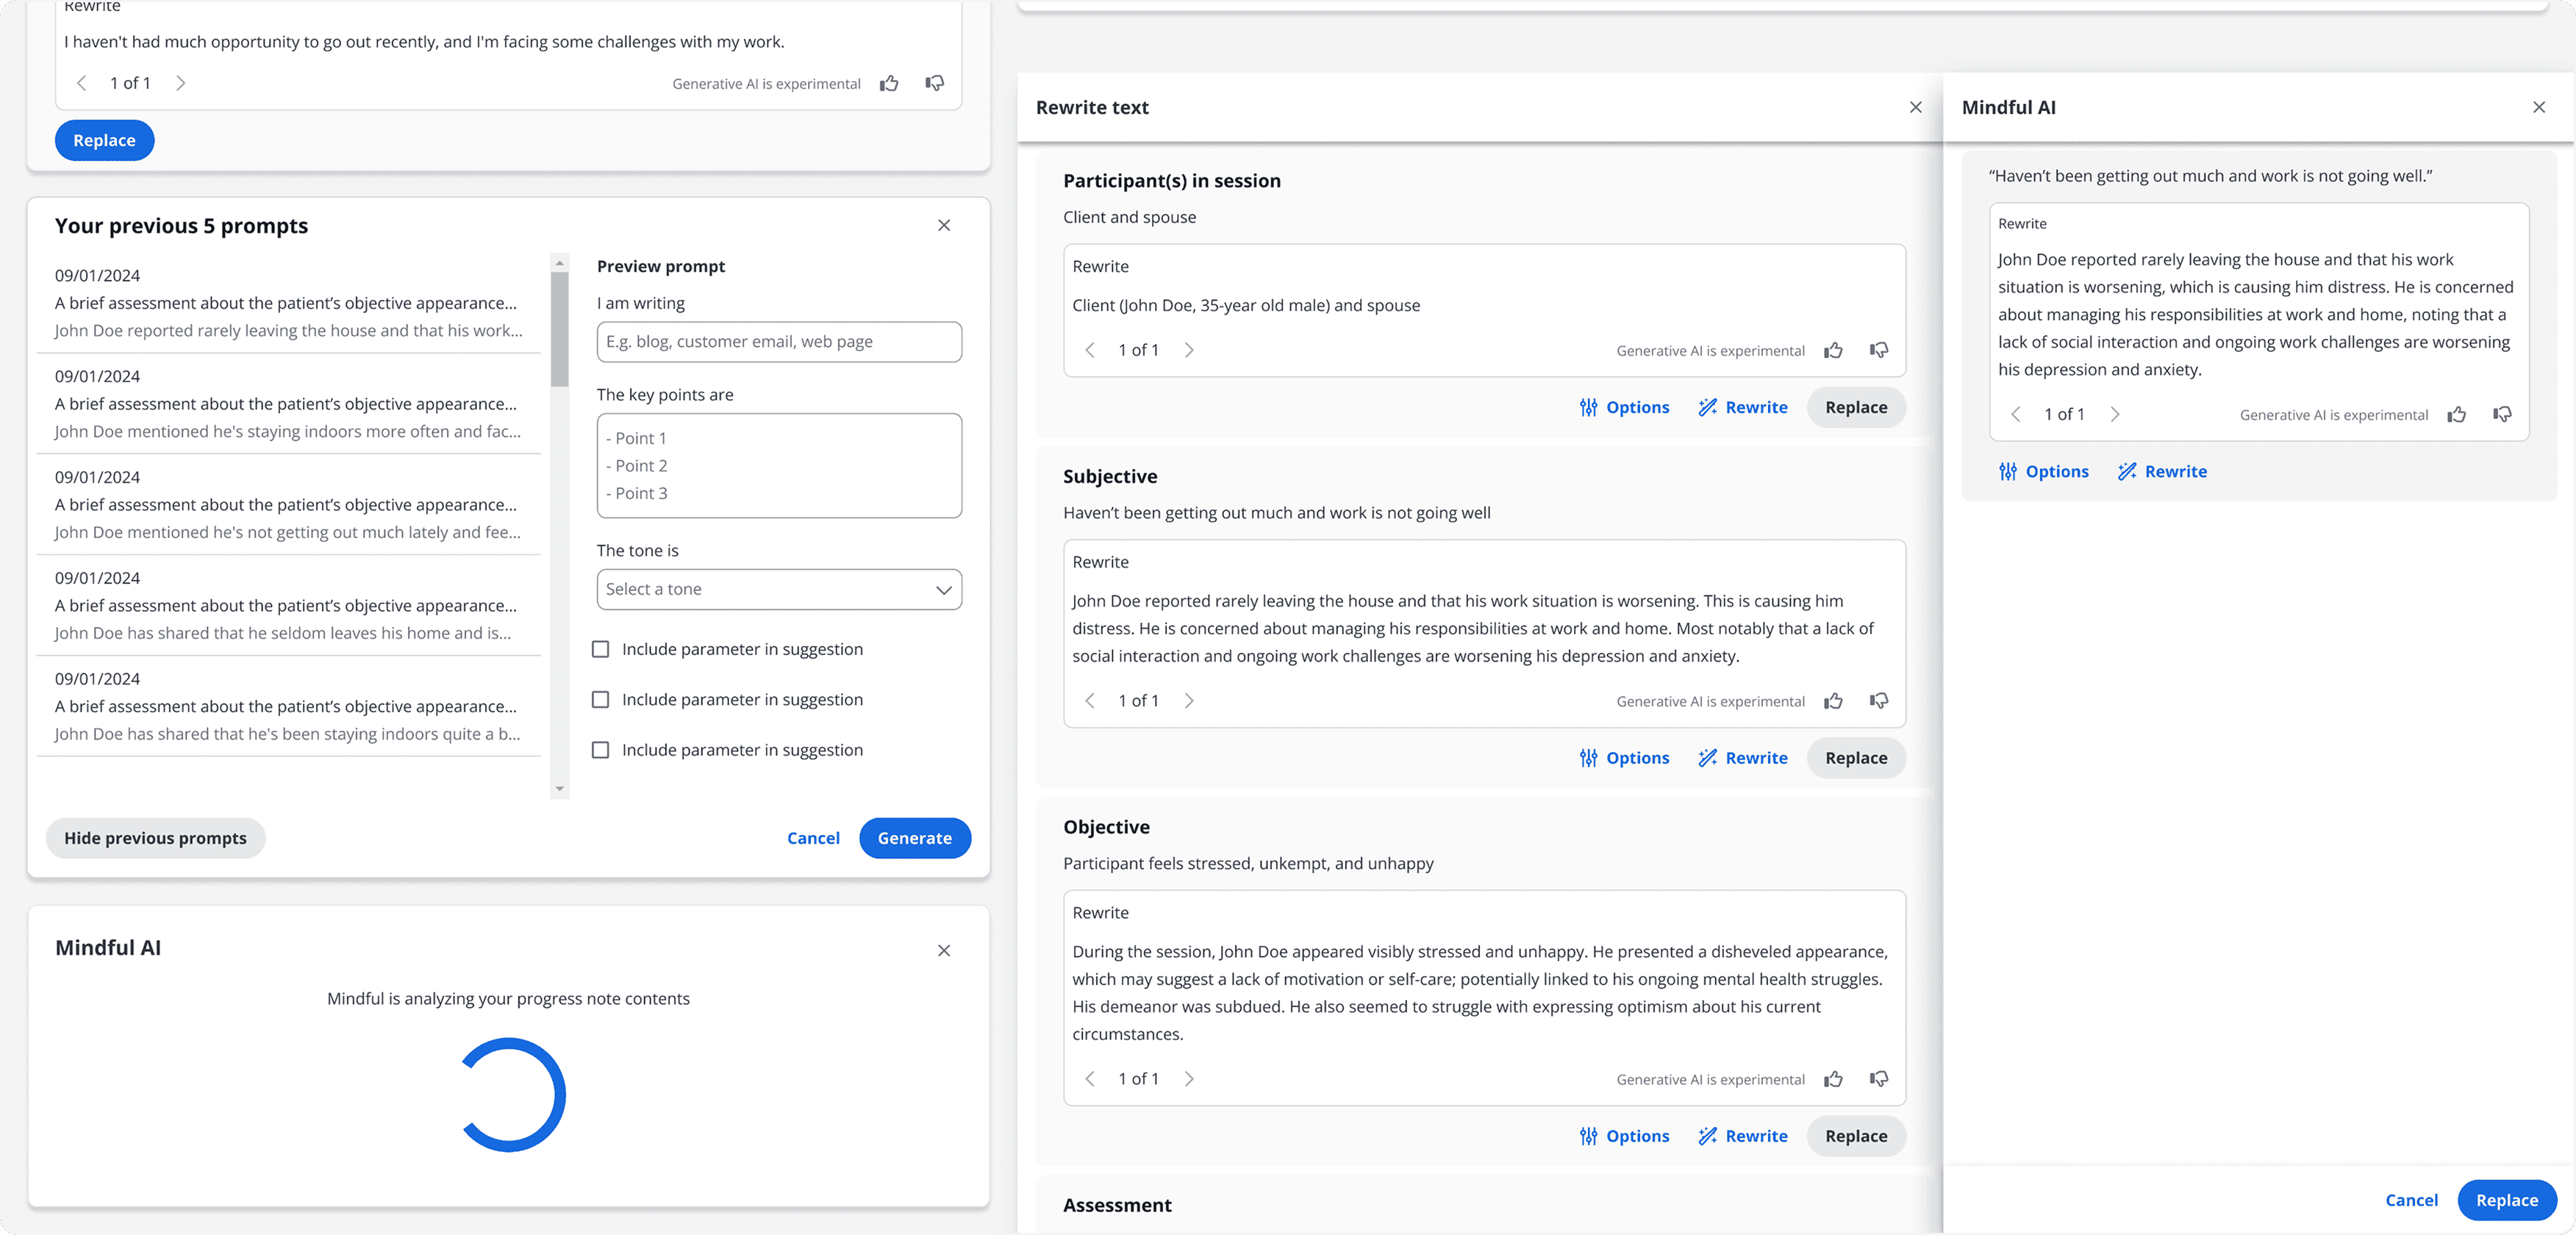2576x1235 pixels.
Task: Check the first Include parameter in suggestion box
Action: coord(601,648)
